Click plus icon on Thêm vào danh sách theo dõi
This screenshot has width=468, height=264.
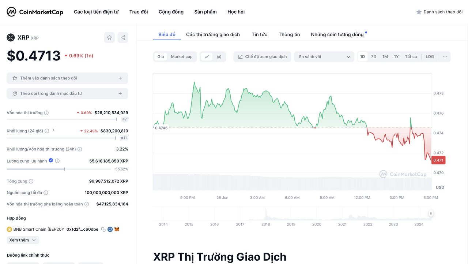pyautogui.click(x=120, y=78)
